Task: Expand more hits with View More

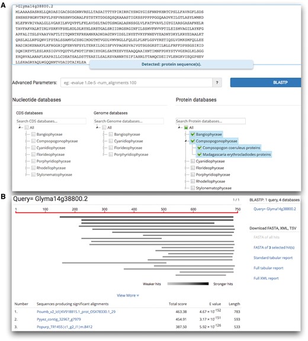Action: [x=128, y=295]
